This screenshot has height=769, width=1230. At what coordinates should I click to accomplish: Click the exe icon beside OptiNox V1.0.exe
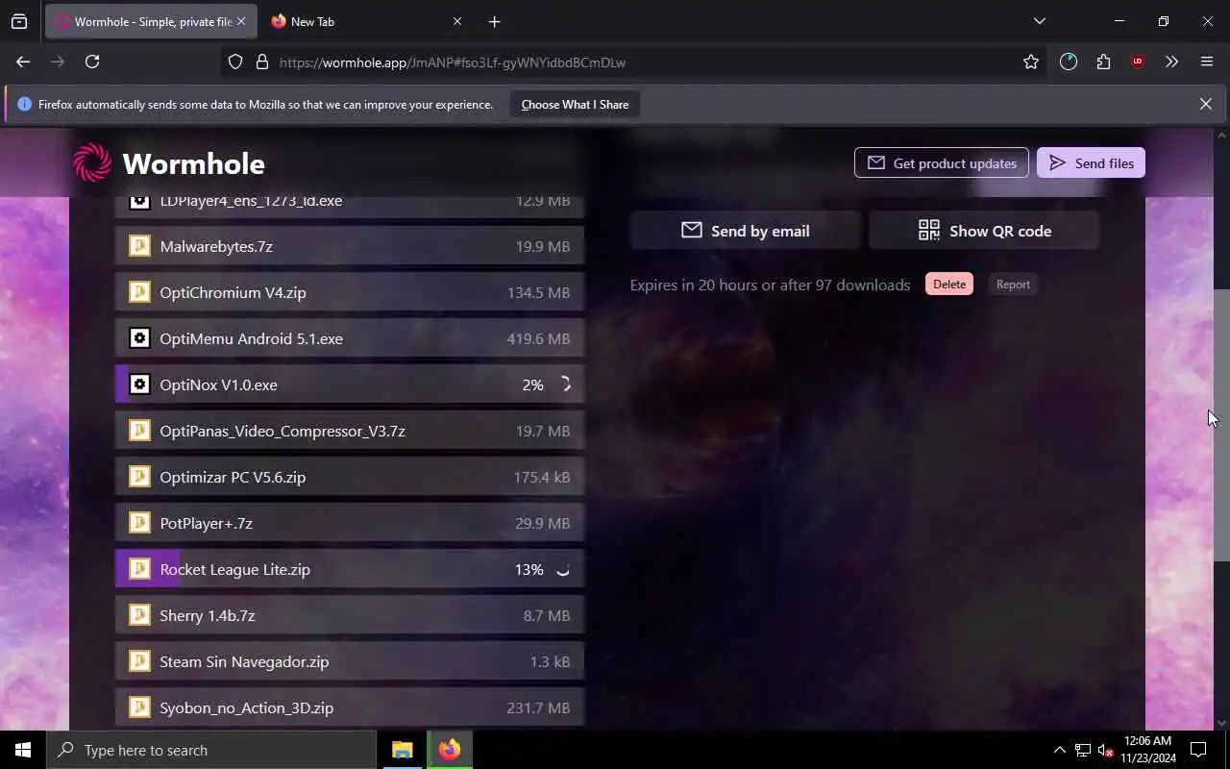139,384
